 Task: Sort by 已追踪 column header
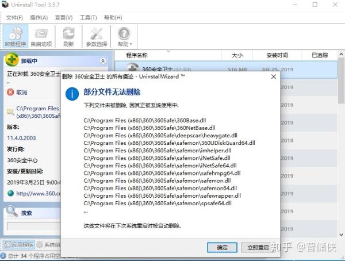tap(320, 55)
